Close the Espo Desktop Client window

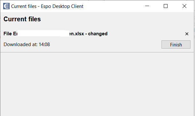point(184,6)
